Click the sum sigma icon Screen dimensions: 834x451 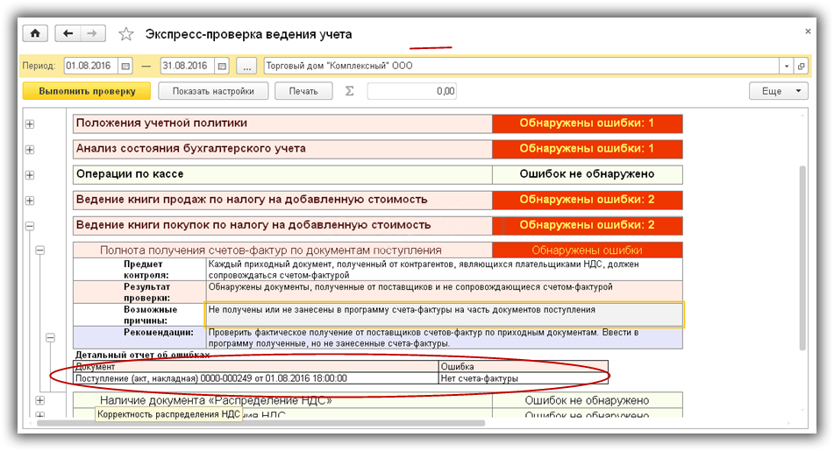point(349,91)
